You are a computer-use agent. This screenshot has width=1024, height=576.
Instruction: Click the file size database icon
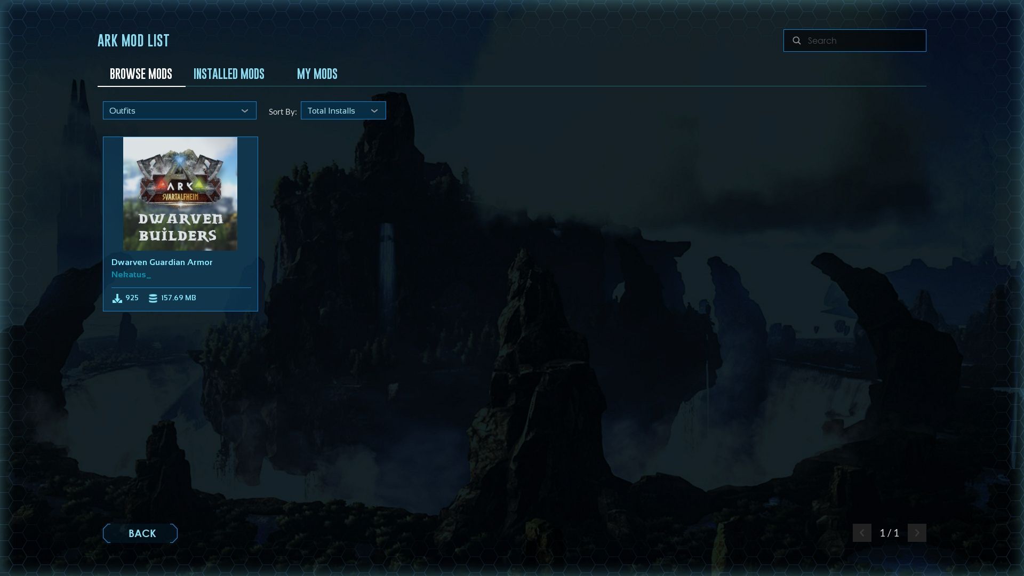pos(153,298)
